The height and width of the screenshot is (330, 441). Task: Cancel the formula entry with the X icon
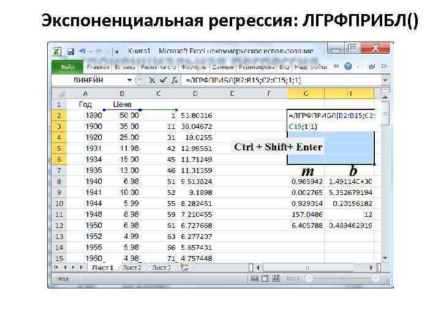(152, 81)
